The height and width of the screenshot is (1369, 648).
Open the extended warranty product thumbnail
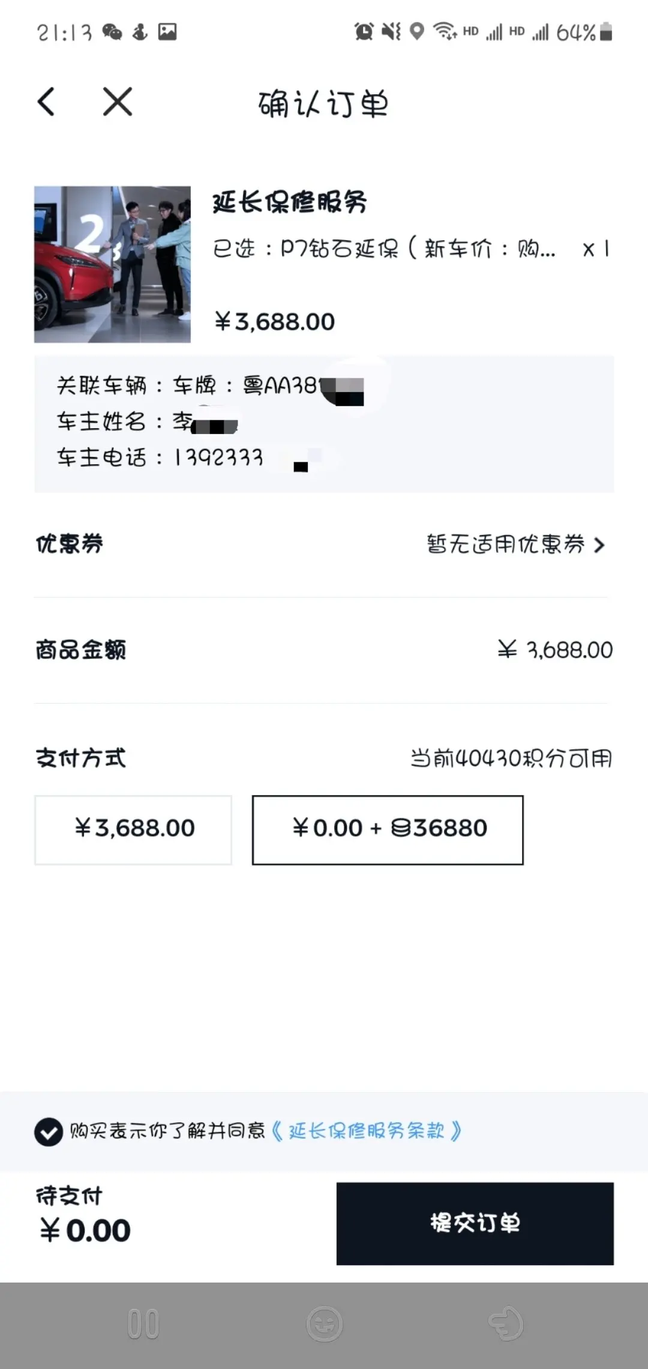[x=112, y=264]
